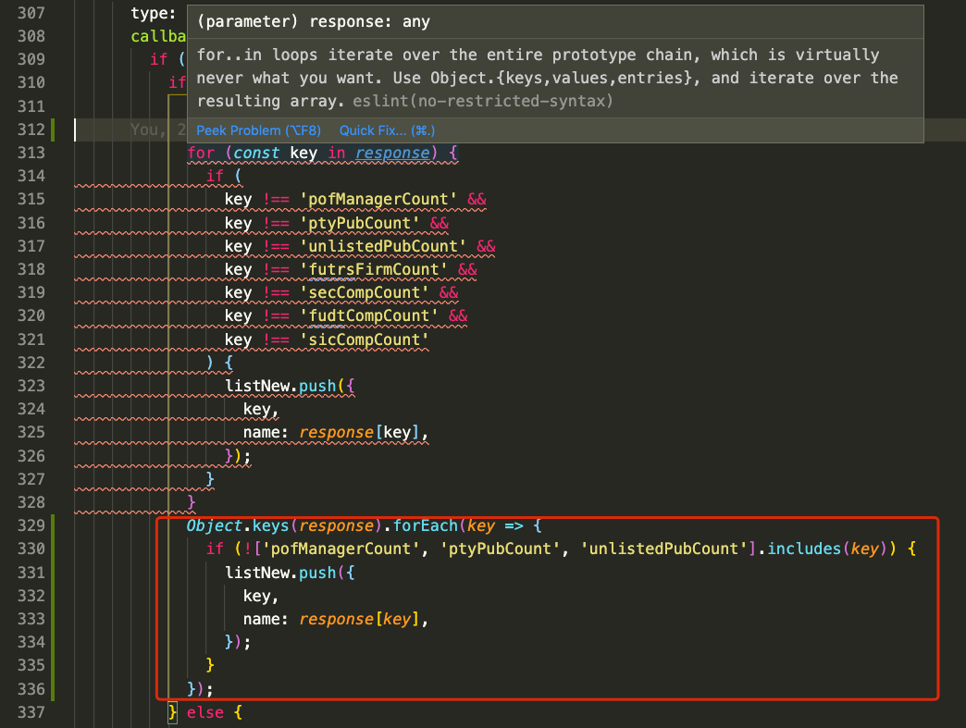Click the green change marker beside line 332
966x728 pixels.
tap(54, 596)
